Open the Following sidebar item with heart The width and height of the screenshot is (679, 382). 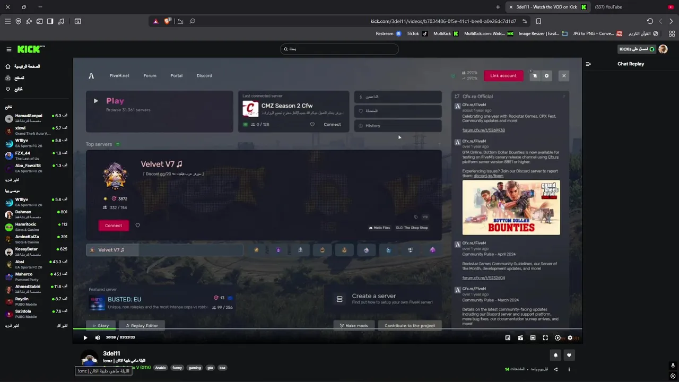(14, 89)
